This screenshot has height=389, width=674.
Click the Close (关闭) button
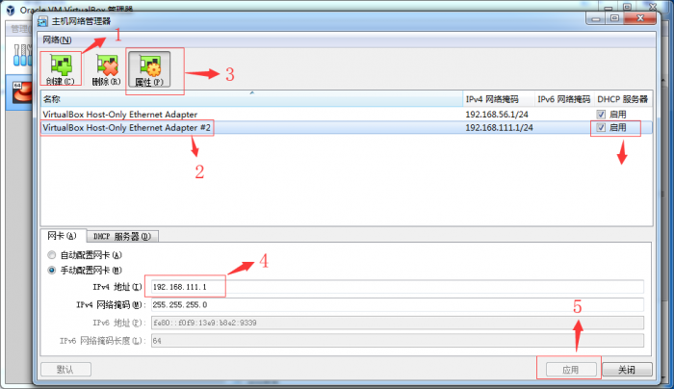(x=627, y=370)
